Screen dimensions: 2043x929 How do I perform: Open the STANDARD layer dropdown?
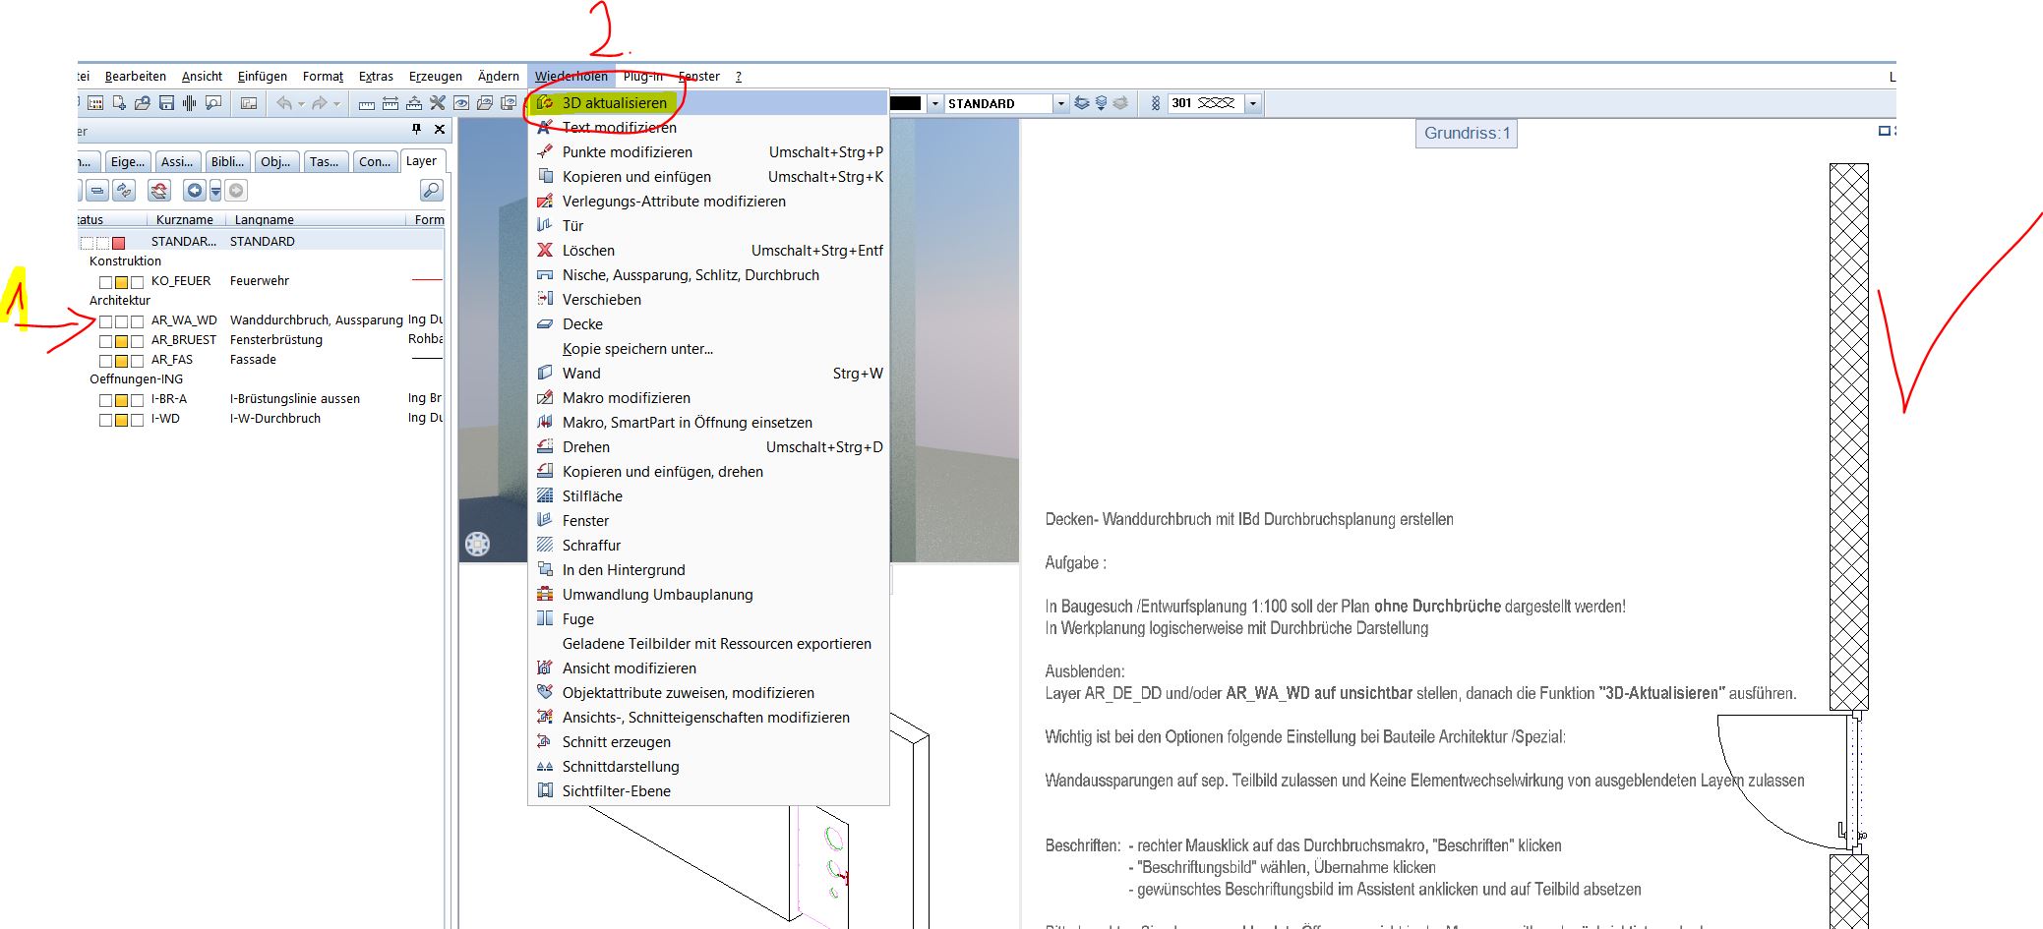coord(1059,103)
